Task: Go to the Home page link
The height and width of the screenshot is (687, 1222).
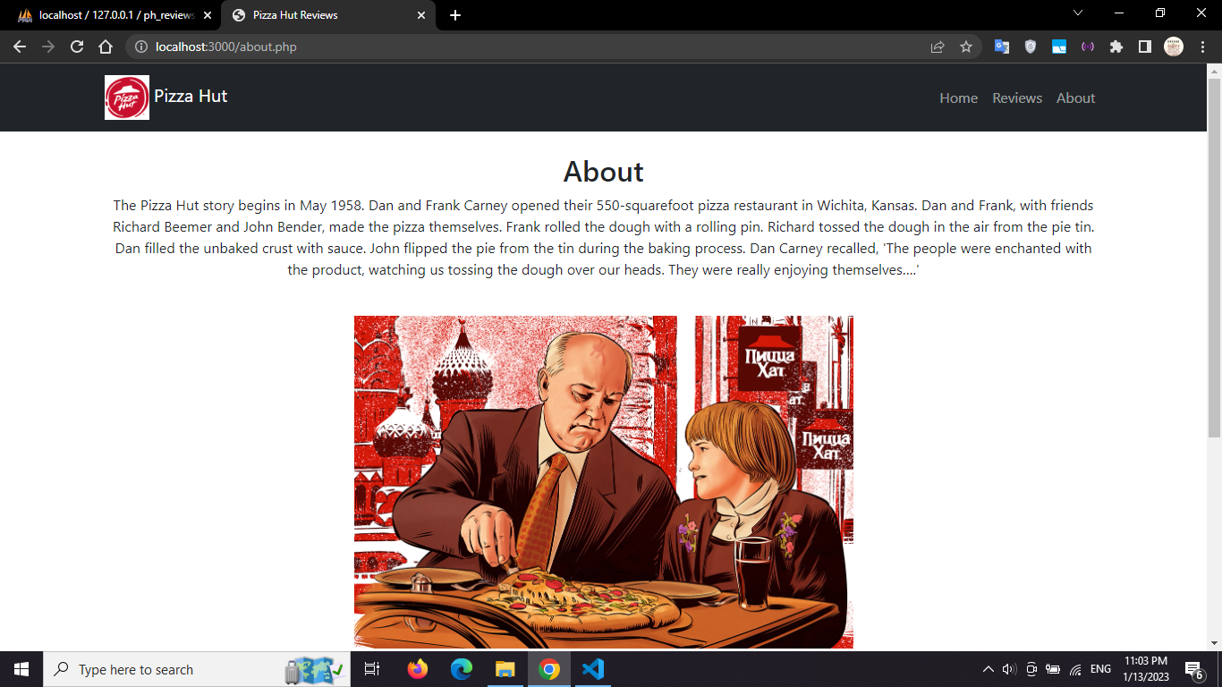Action: point(958,98)
